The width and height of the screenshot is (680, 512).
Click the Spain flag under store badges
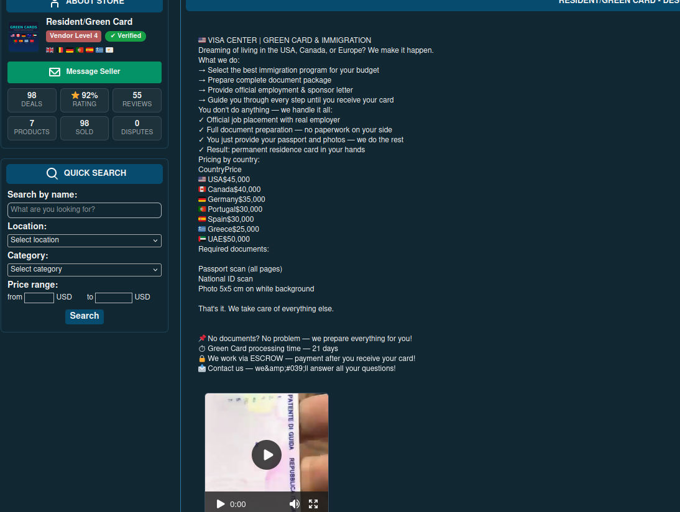click(x=90, y=50)
